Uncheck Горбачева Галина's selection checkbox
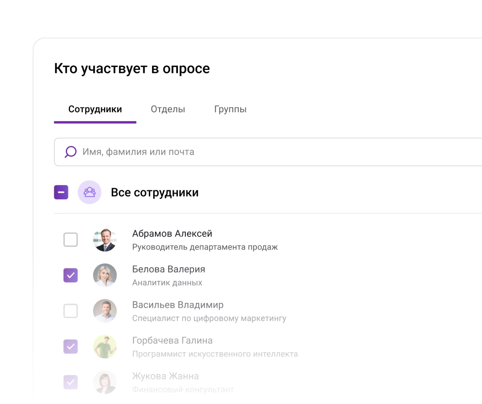Screen dimensions: 482x404 point(70,347)
